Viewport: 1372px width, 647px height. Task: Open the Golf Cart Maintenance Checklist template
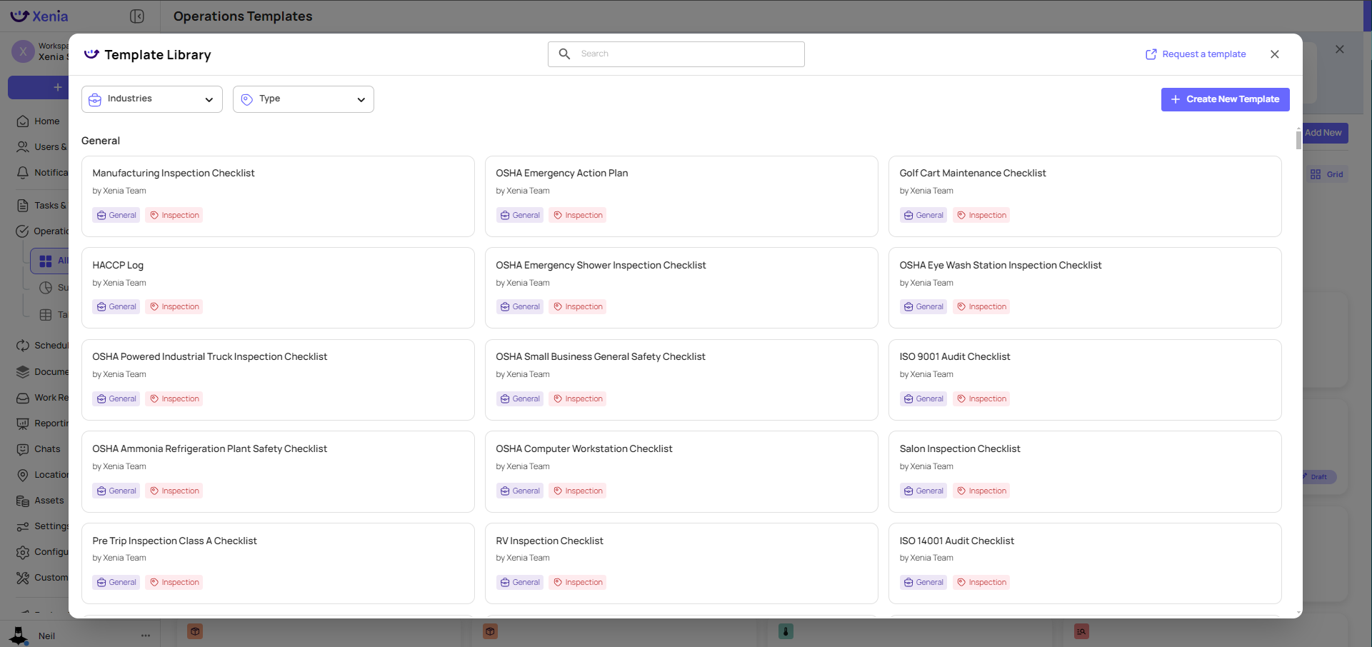[1085, 196]
